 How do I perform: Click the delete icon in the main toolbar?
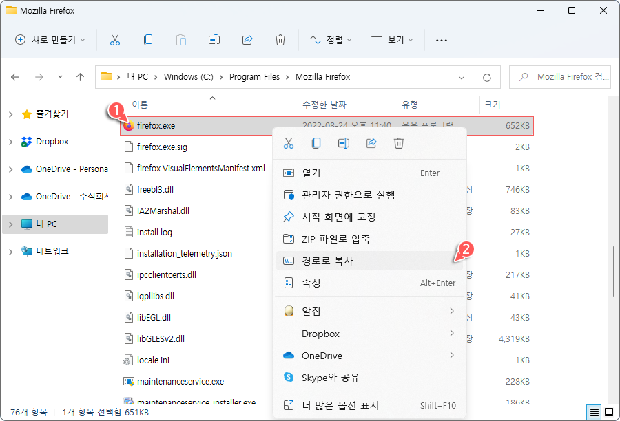[280, 40]
